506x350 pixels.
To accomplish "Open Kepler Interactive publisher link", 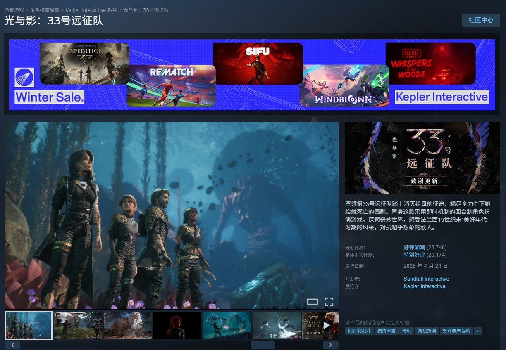I will point(425,286).
